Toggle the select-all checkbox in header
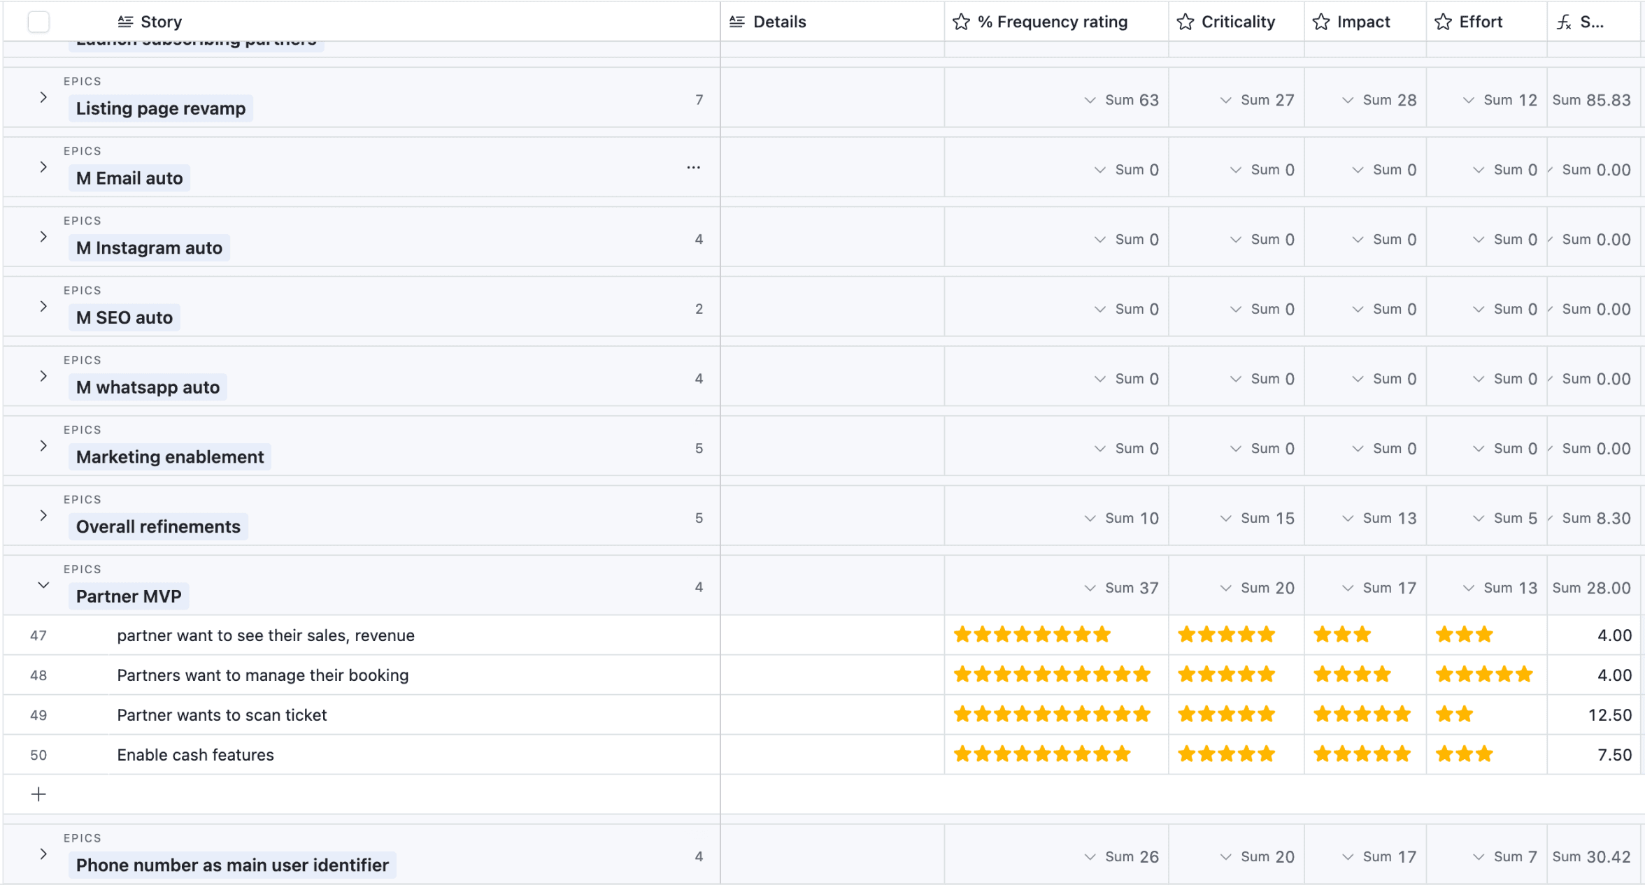 pos(38,22)
